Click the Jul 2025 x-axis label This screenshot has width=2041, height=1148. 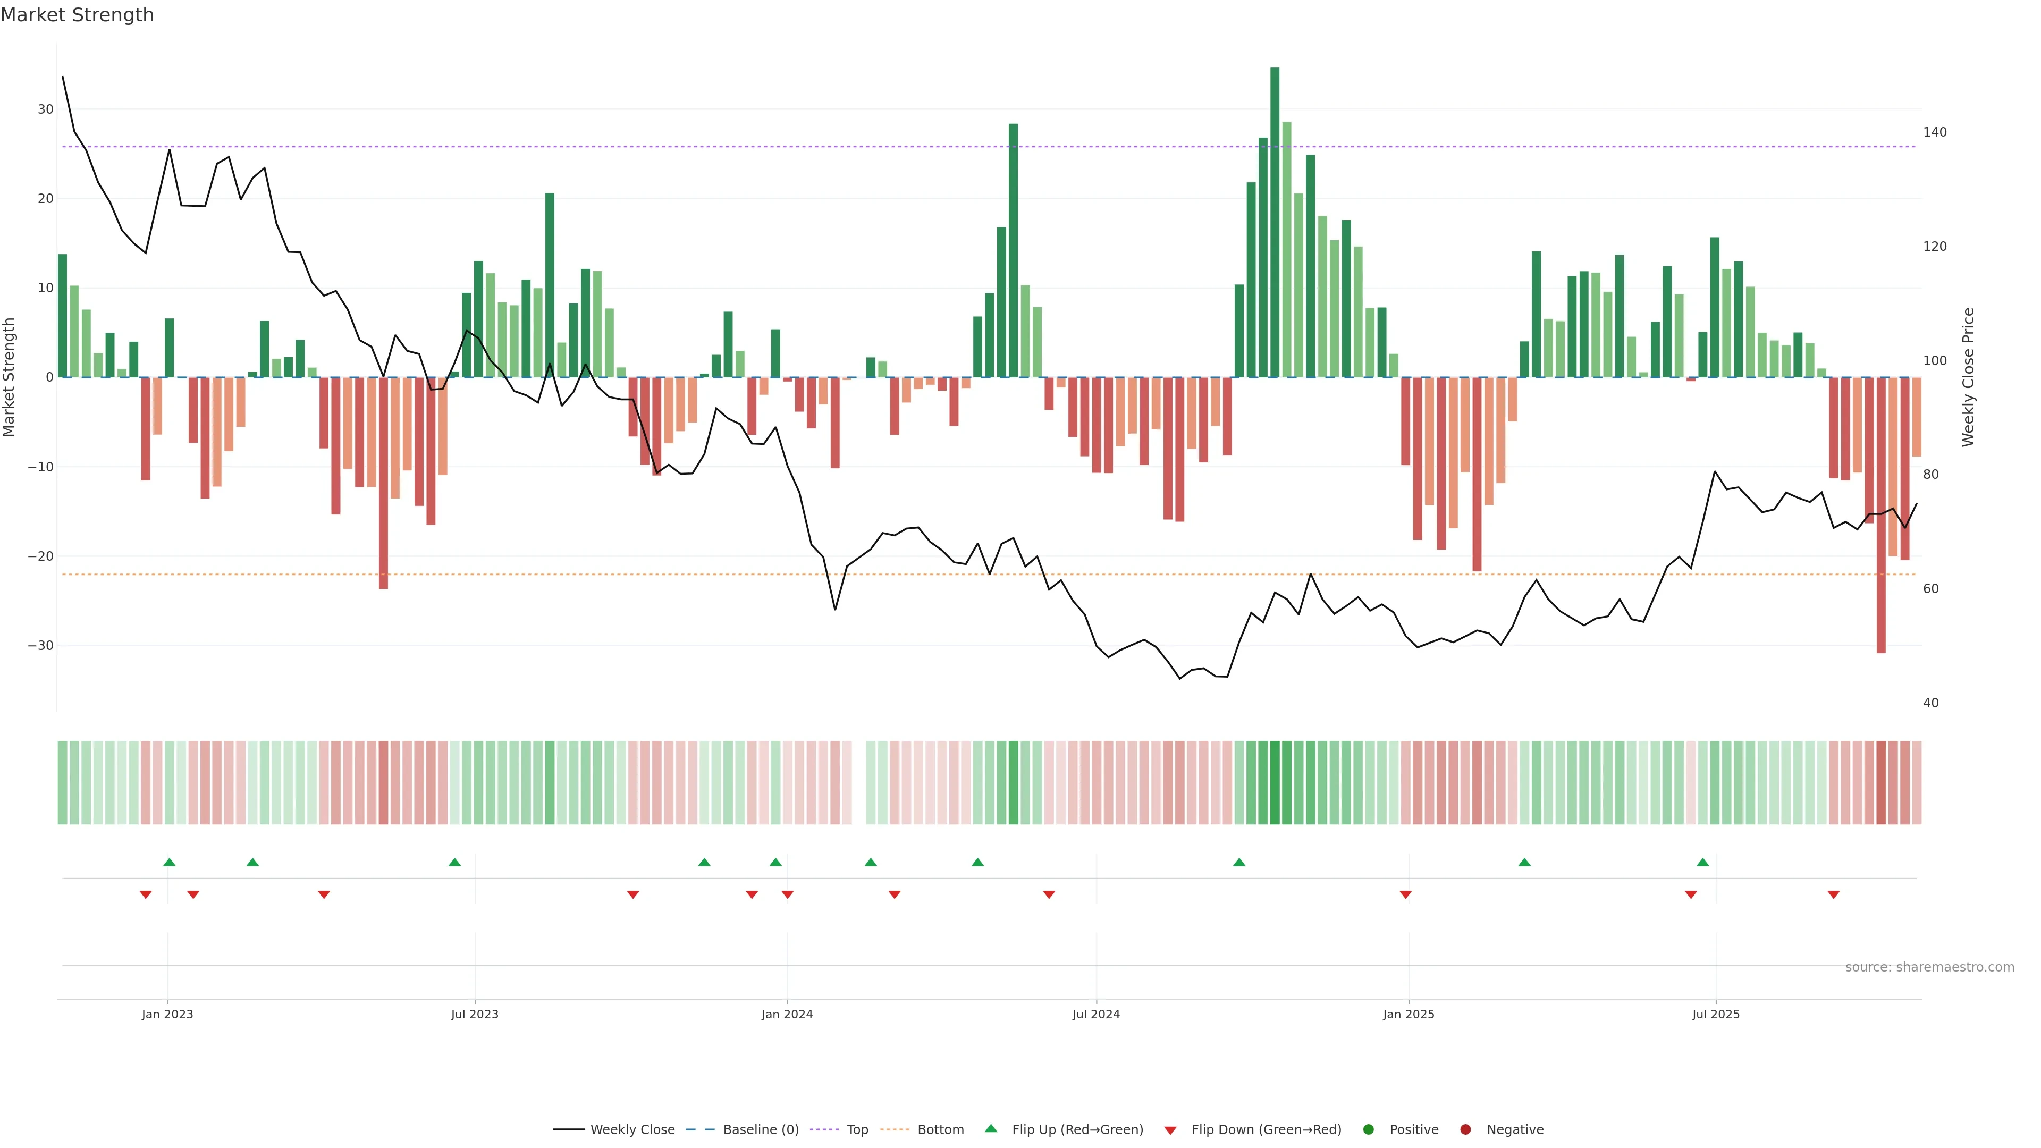point(1715,1014)
